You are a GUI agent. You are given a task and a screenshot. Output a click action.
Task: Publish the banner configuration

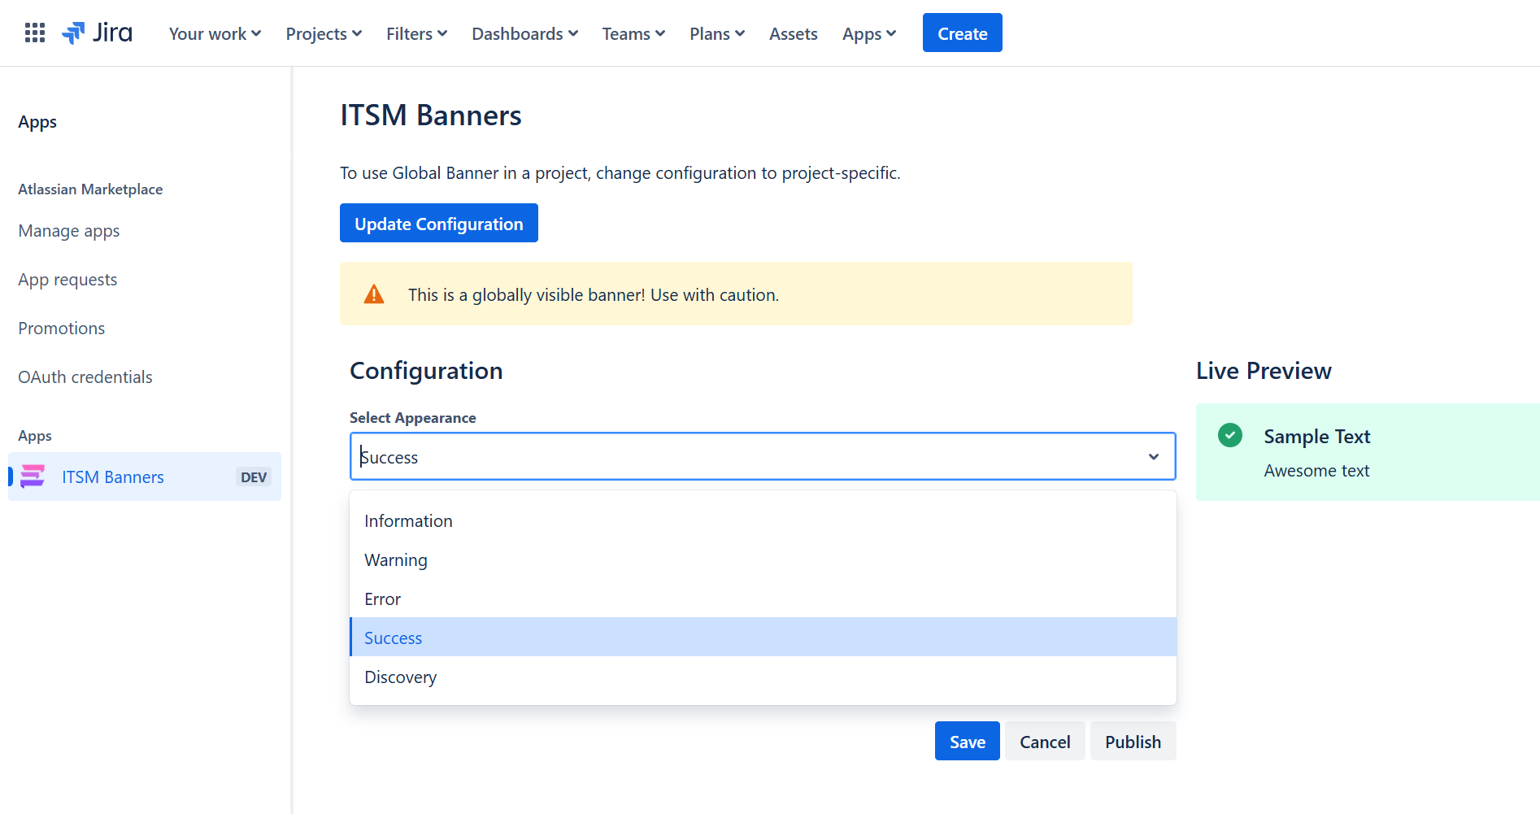click(x=1133, y=741)
